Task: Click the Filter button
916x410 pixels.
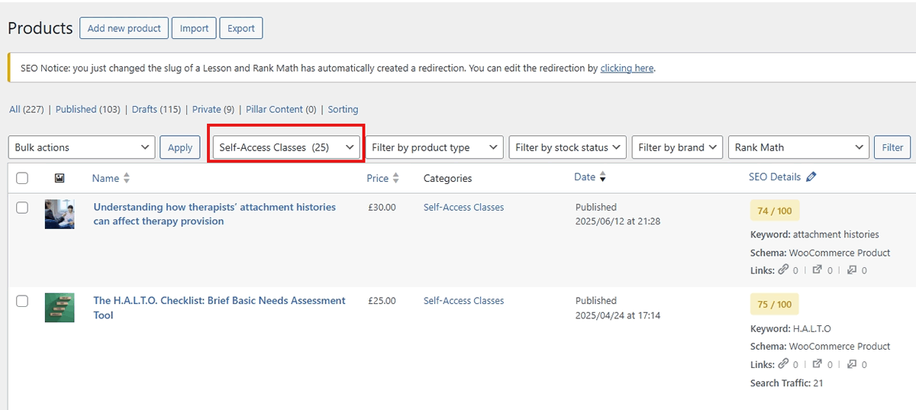Action: [x=892, y=147]
